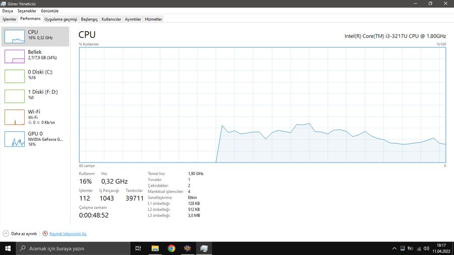
Task: Switch to the Uygulama geçmişi tab
Action: (61, 19)
